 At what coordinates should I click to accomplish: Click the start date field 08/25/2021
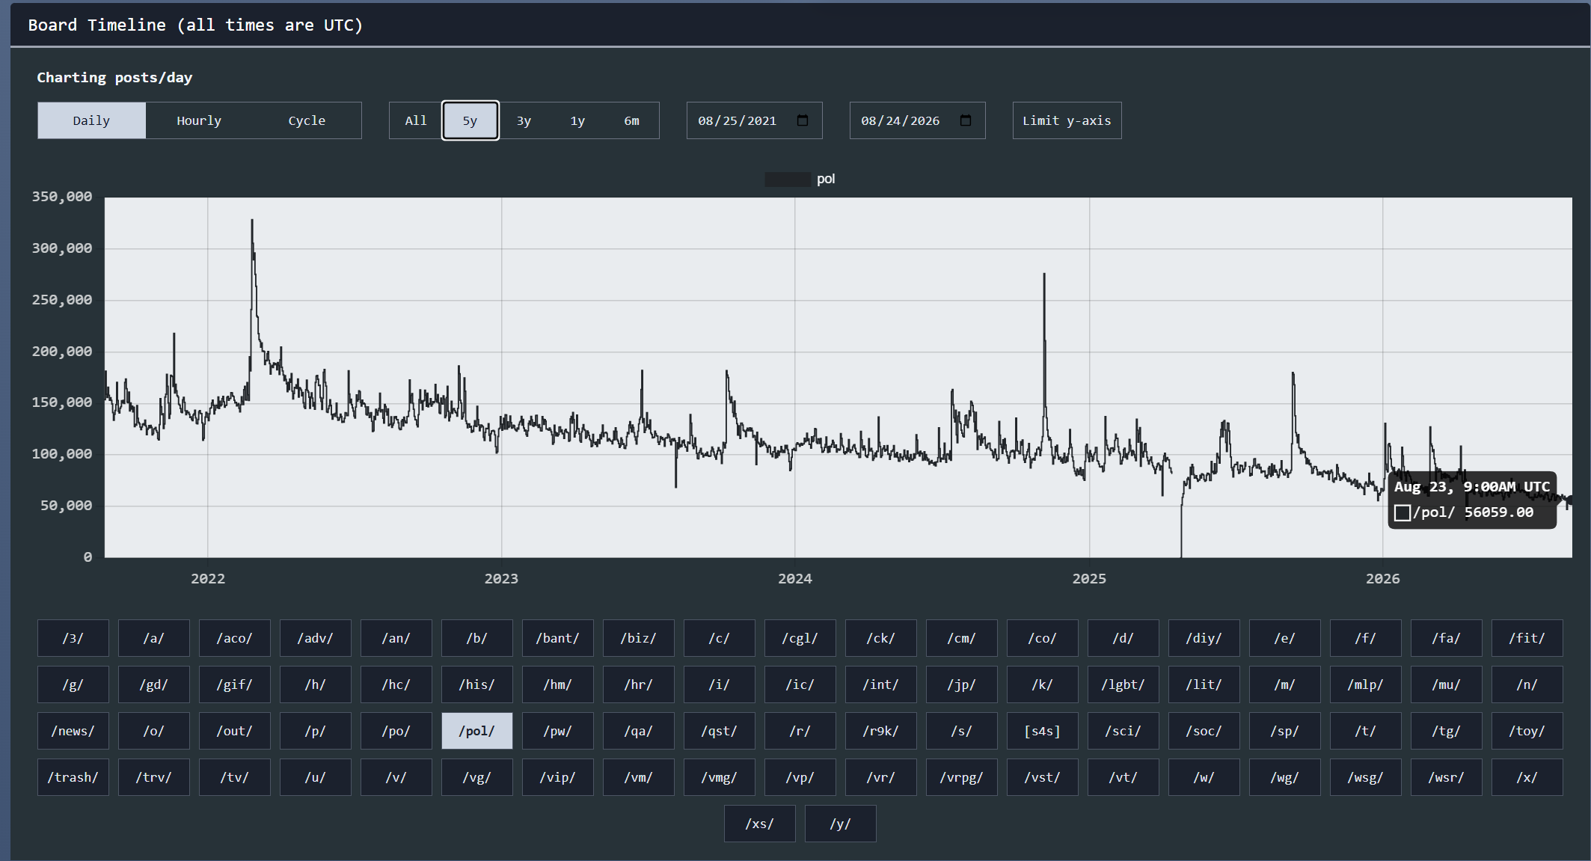click(754, 120)
